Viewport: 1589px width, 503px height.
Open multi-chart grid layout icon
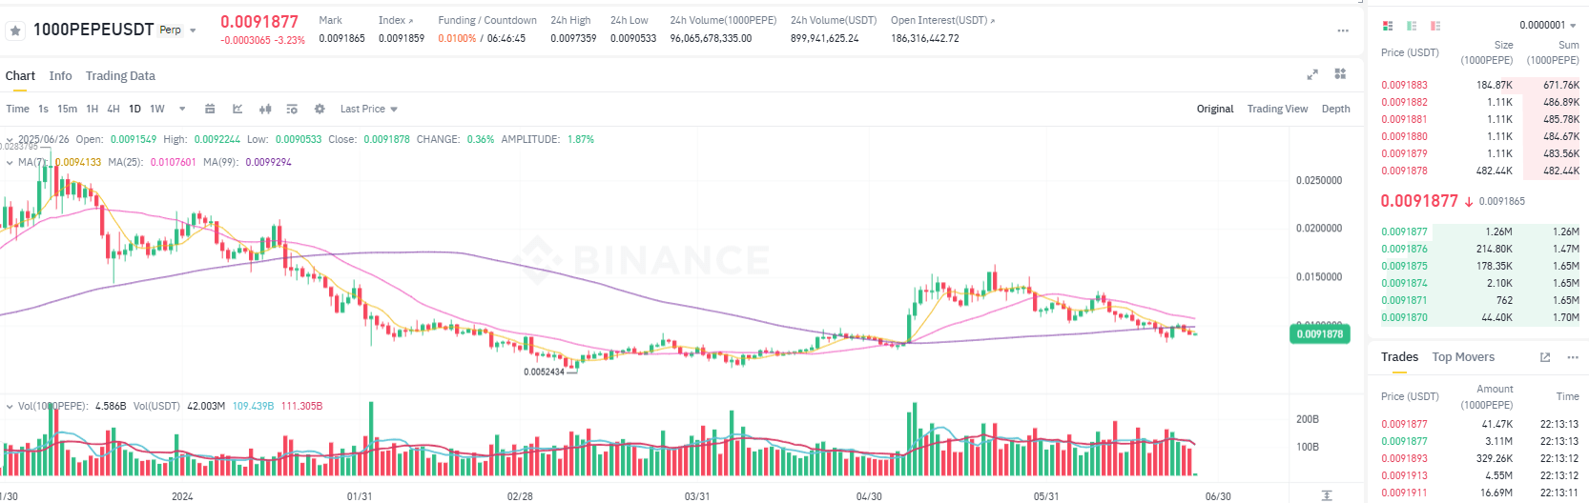tap(1340, 74)
